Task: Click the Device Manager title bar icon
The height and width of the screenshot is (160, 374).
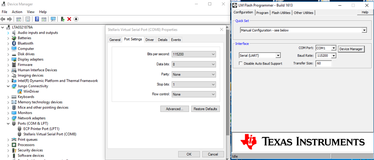Action: click(x=4, y=4)
